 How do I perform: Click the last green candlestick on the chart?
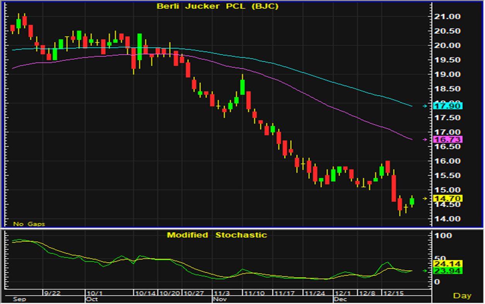[x=412, y=201]
